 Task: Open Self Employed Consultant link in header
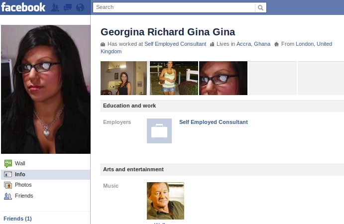point(175,44)
